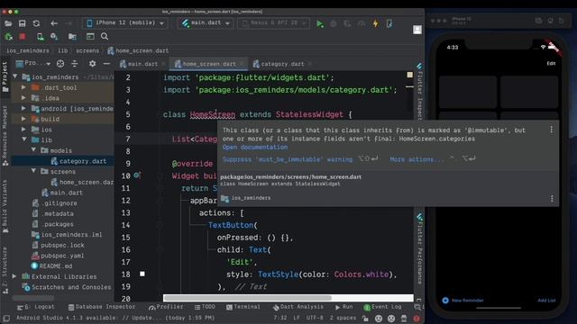Stop the app with red square
The height and width of the screenshot is (324, 577).
23,36
